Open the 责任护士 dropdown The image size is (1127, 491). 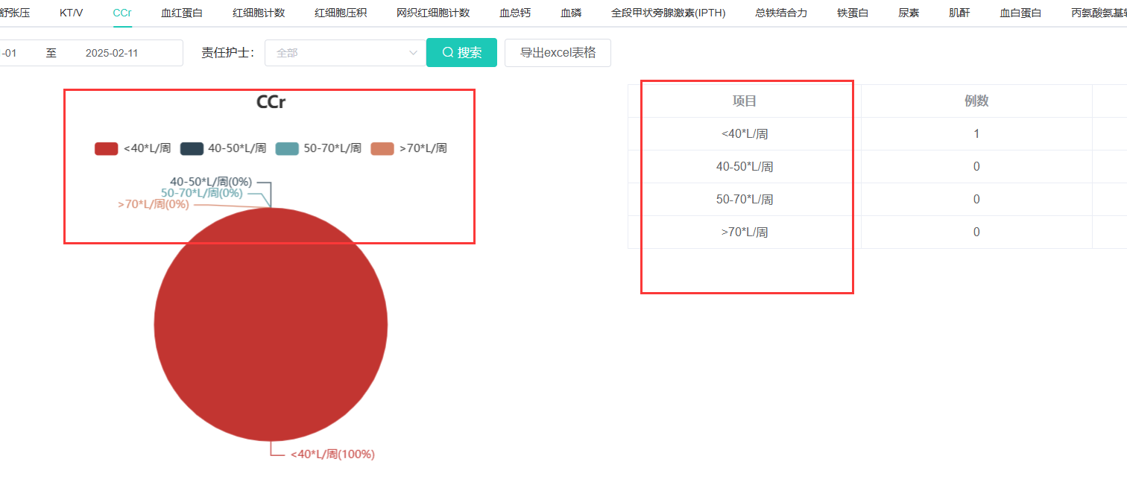coord(345,53)
